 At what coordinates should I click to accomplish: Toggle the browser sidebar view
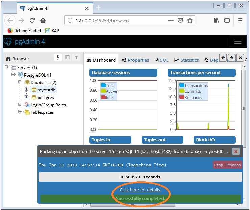tap(227, 20)
